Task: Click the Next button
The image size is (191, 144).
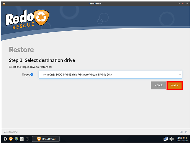Action: click(x=174, y=85)
